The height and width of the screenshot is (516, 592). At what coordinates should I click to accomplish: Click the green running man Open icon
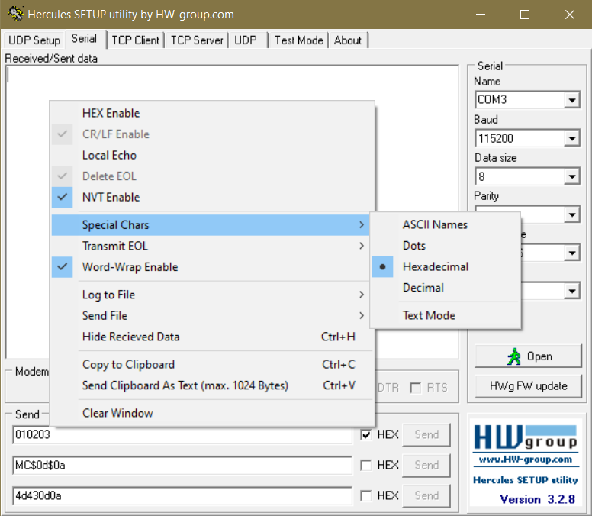514,356
